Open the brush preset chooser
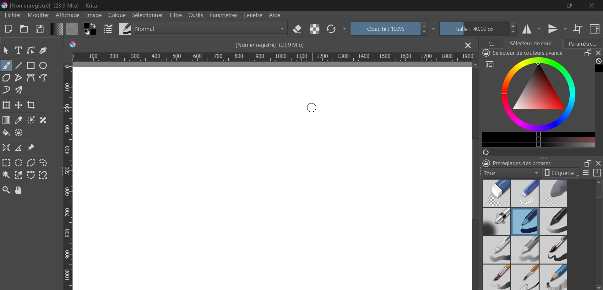Screen dimensions: 603x290 125,29
